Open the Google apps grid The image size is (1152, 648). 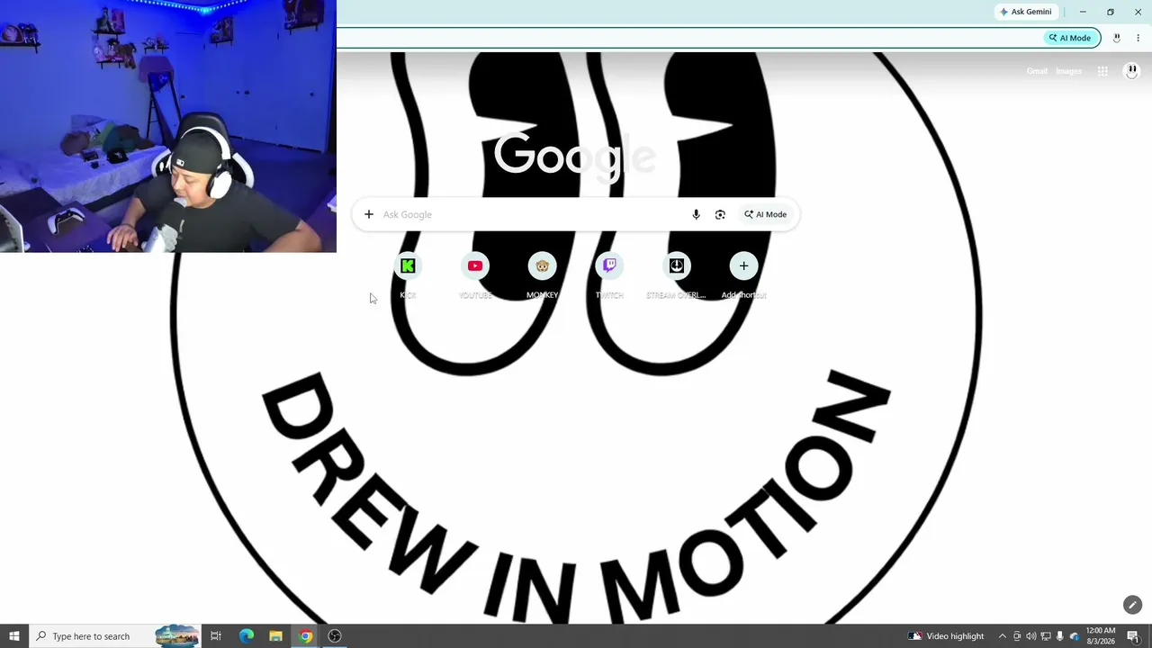1102,71
